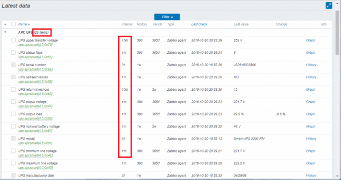Screen dimensions: 341x180
Task: Check UPS output load item
Action: pyautogui.click(x=13, y=114)
